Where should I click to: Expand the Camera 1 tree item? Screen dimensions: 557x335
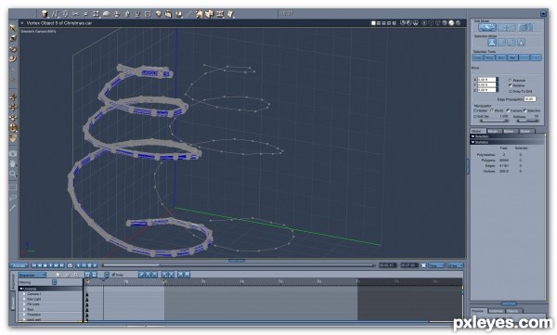pyautogui.click(x=24, y=294)
